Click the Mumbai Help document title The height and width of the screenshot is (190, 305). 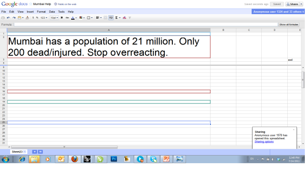[x=42, y=4]
